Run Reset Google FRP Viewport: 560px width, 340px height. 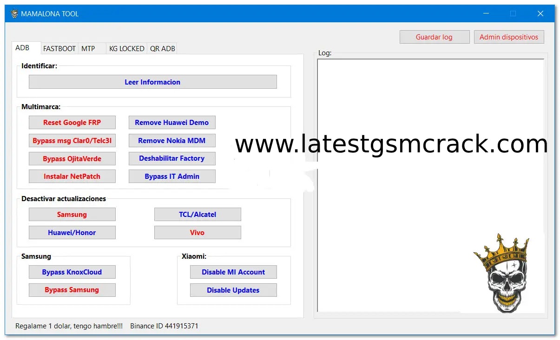coord(72,123)
